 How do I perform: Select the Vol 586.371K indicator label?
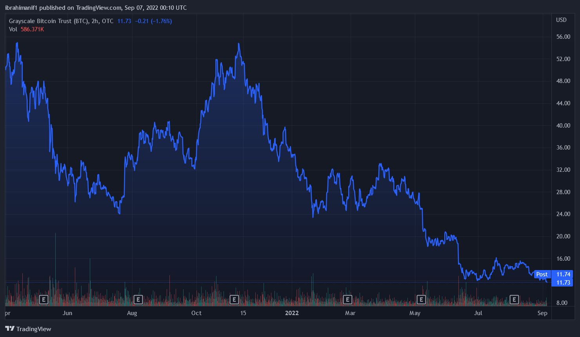pos(26,29)
